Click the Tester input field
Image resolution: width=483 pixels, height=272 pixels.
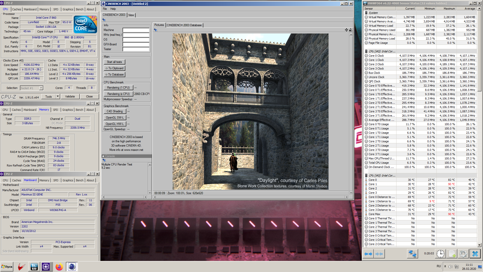click(x=136, y=49)
